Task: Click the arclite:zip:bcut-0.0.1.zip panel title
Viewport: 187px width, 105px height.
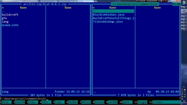Action: coord(45,4)
